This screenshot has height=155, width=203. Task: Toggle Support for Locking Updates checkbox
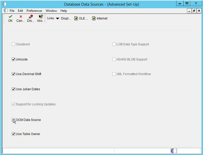13,104
